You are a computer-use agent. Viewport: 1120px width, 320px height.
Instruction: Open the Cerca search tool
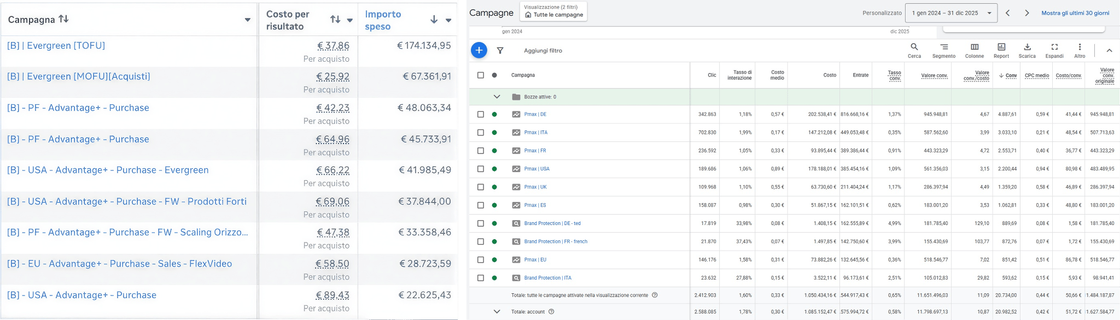coord(914,50)
